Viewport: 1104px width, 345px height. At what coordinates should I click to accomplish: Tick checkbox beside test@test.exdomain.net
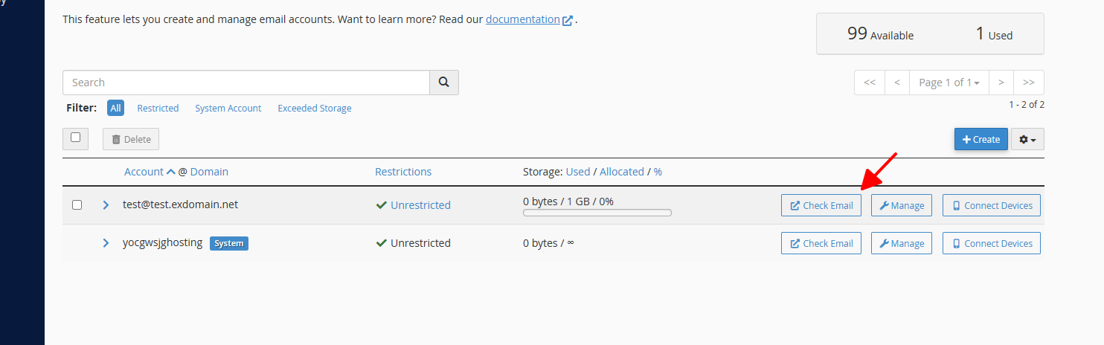pyautogui.click(x=77, y=204)
